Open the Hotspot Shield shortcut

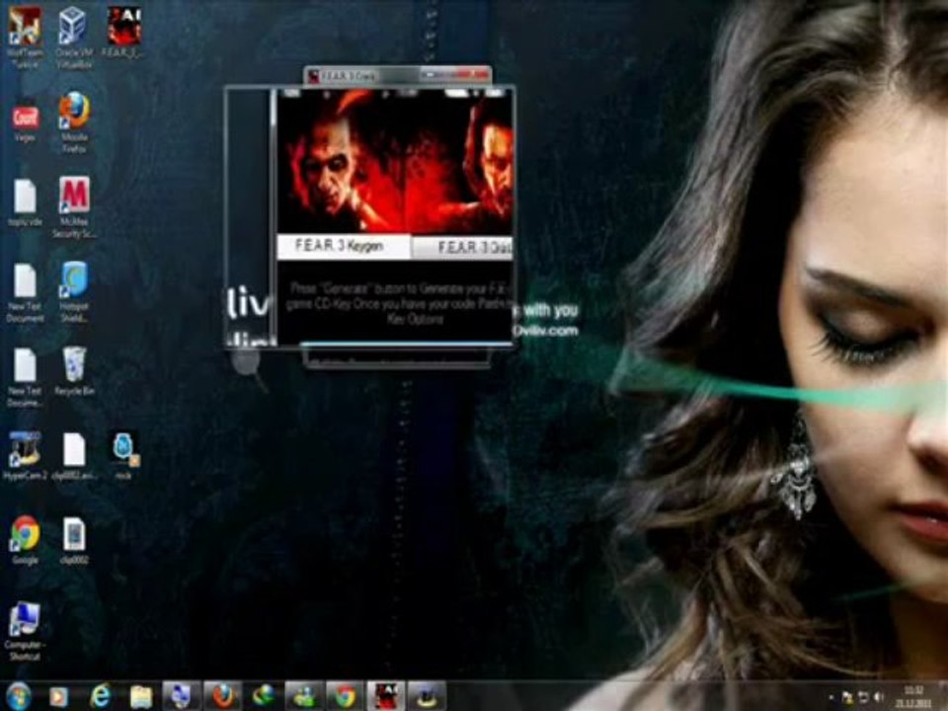click(x=74, y=291)
